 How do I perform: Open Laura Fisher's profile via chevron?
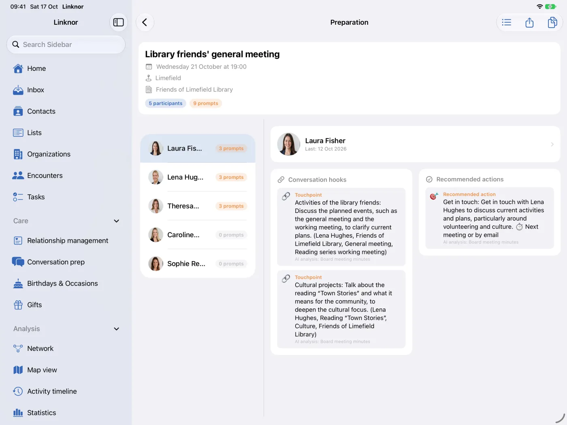coord(552,144)
